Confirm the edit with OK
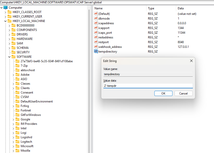 coord(163,93)
